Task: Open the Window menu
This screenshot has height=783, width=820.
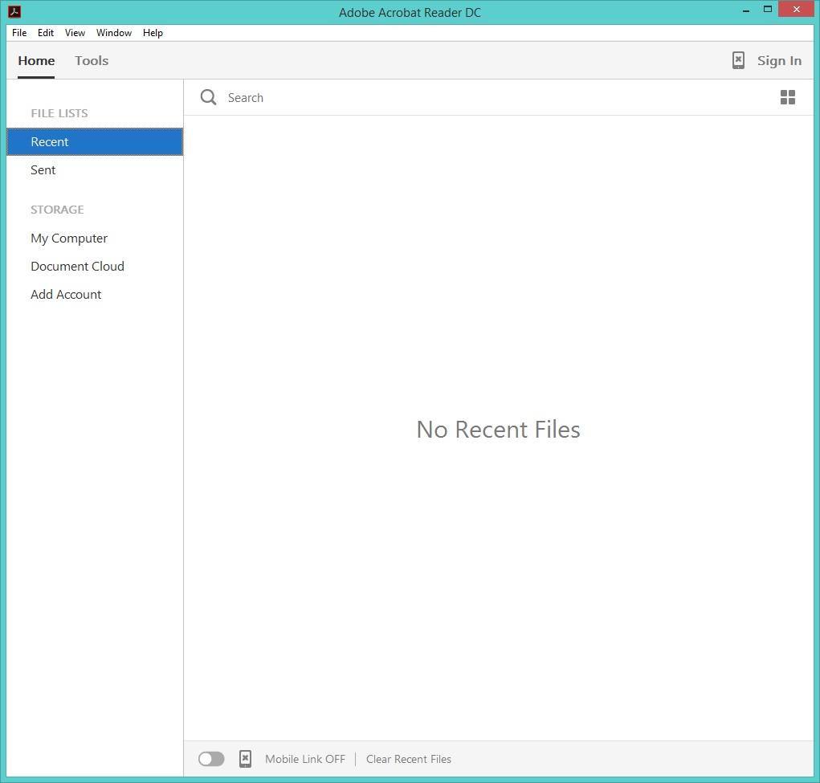Action: click(113, 33)
